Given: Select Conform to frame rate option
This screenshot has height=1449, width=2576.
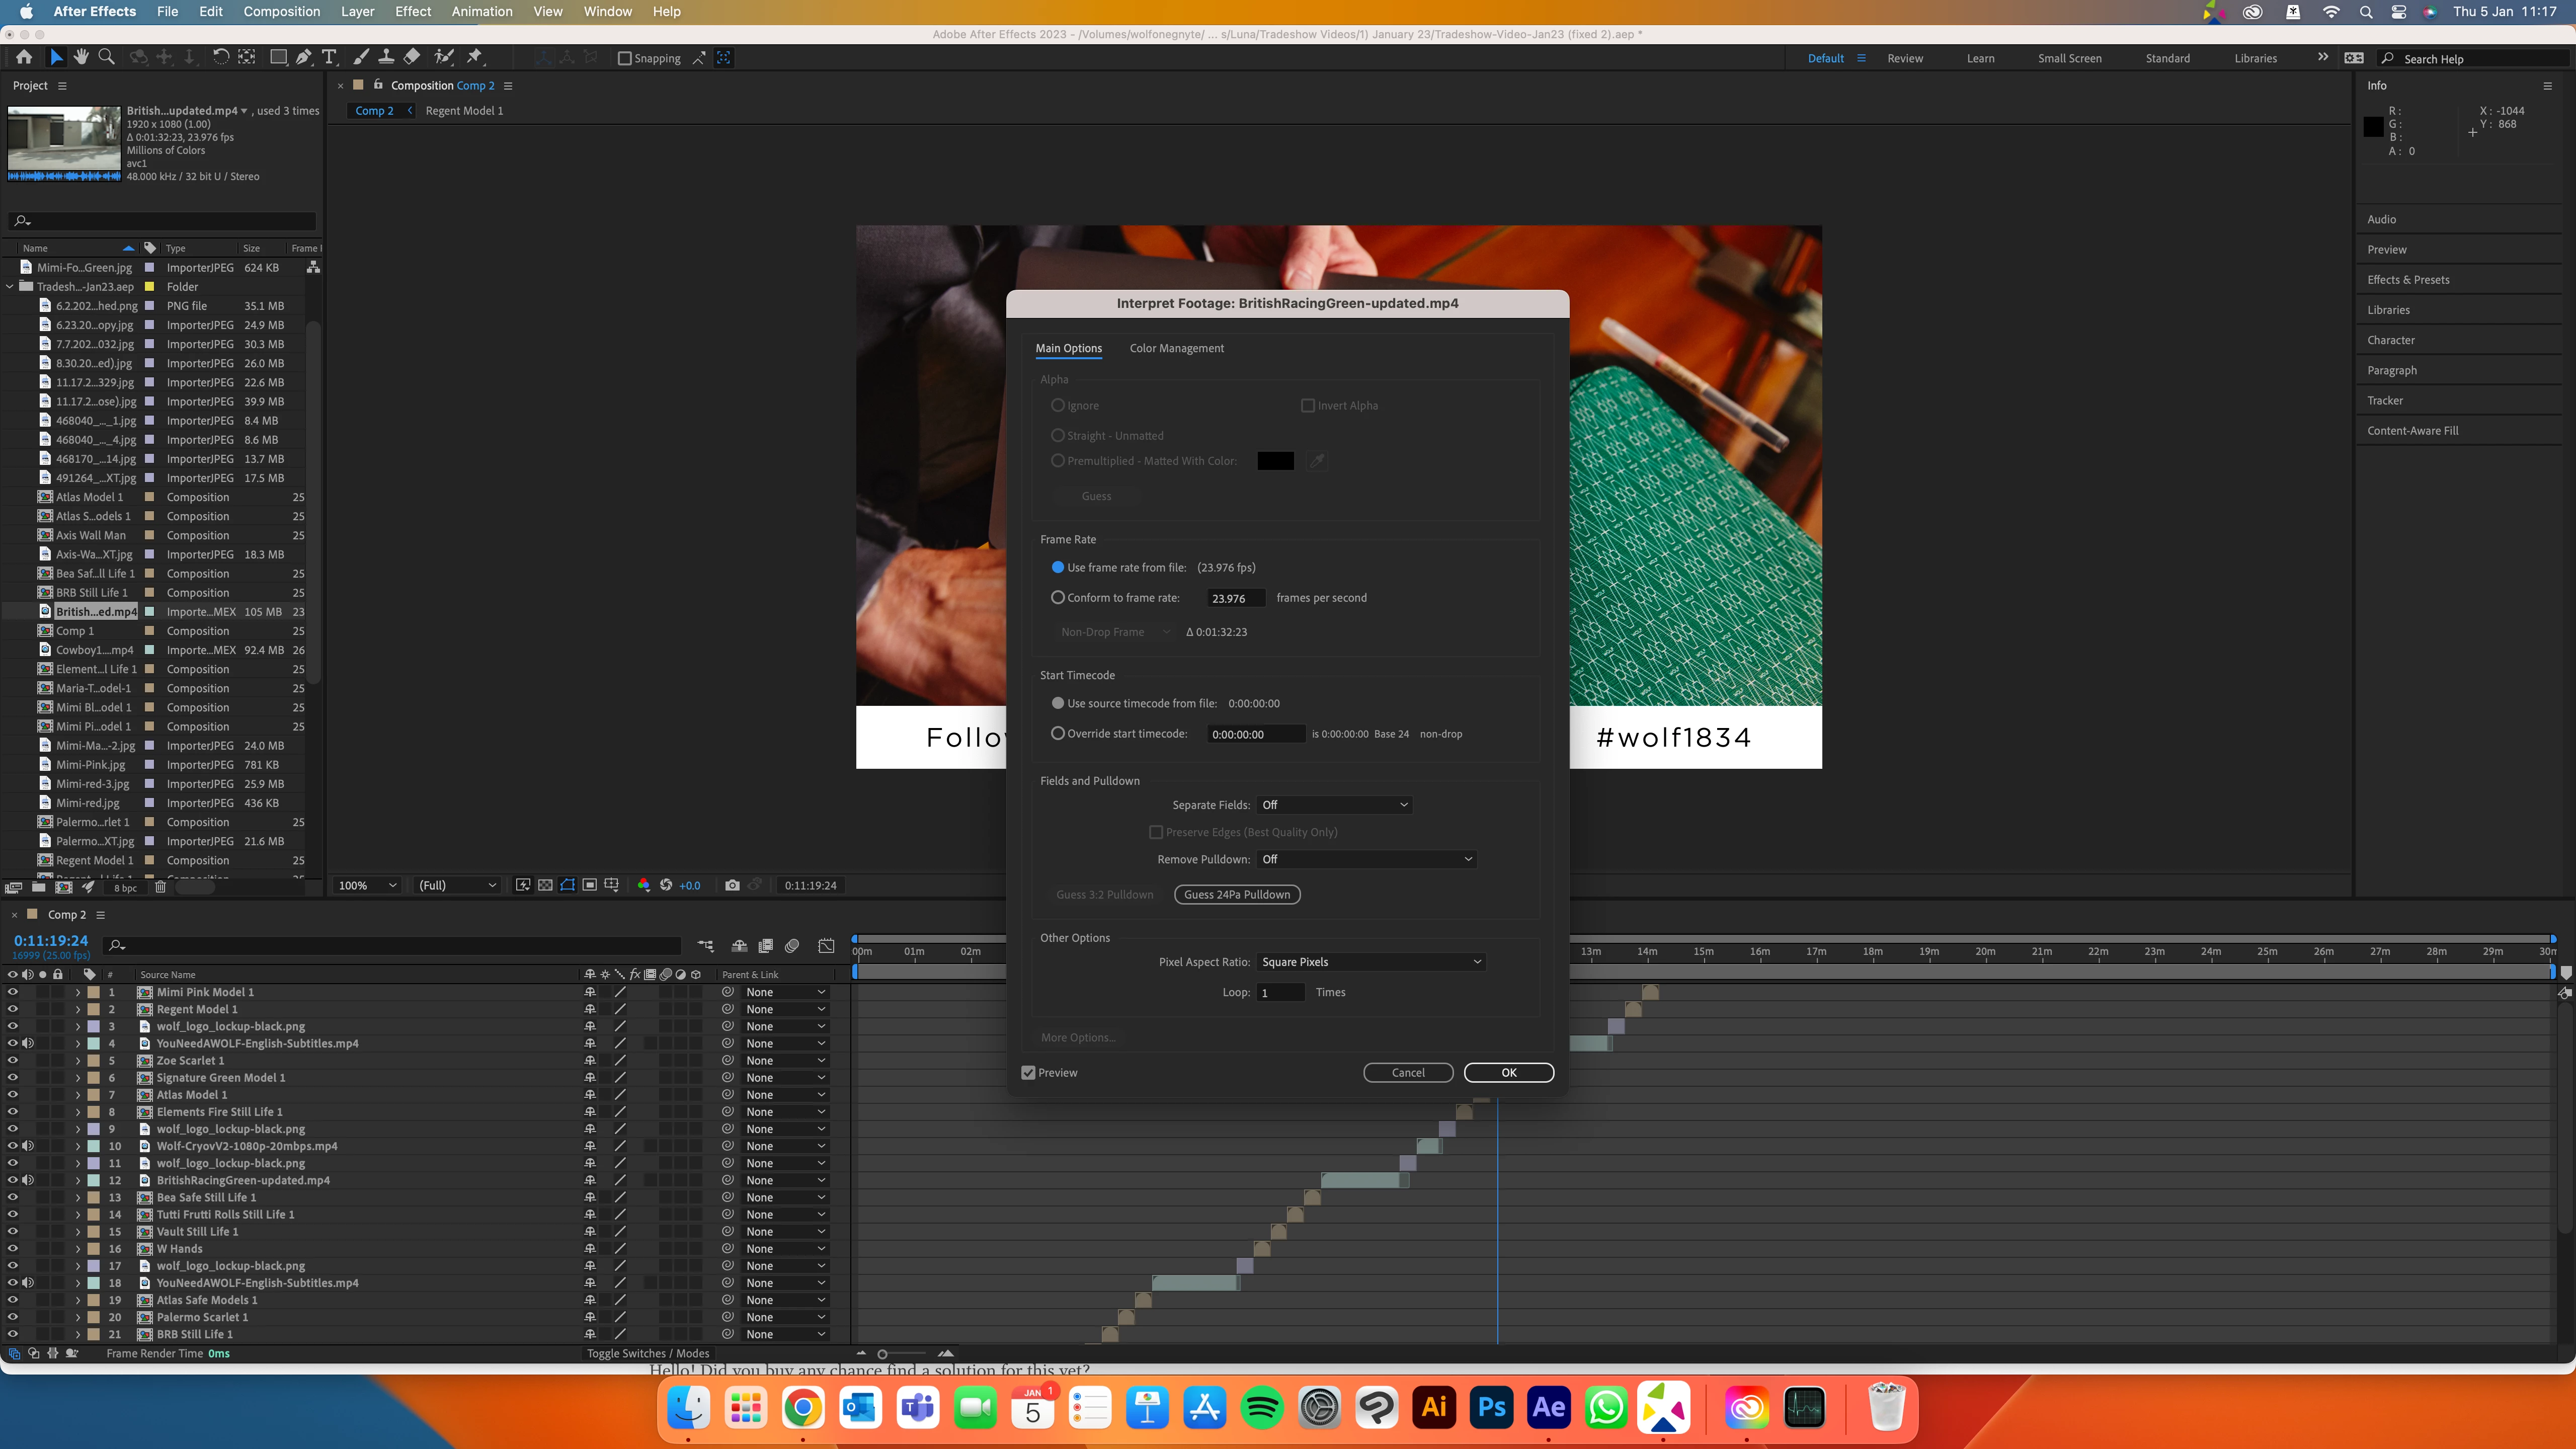Looking at the screenshot, I should click(1058, 598).
